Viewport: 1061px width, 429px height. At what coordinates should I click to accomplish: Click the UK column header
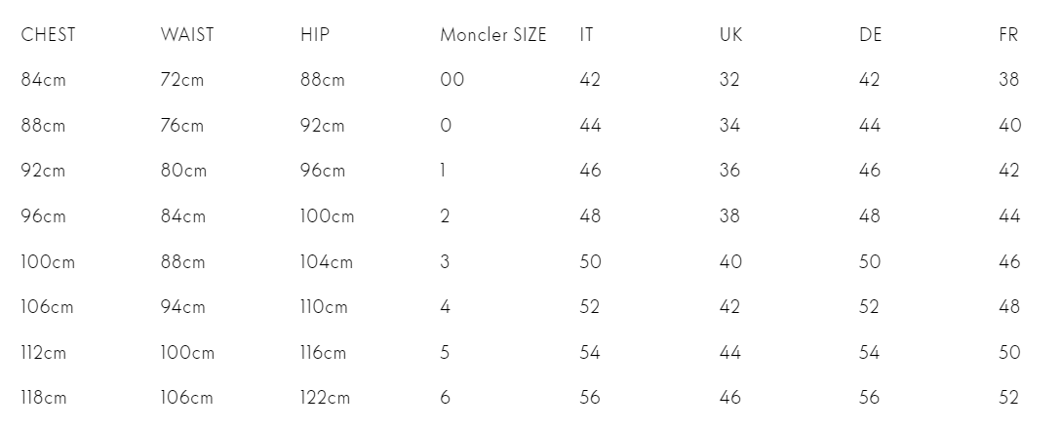tap(730, 34)
